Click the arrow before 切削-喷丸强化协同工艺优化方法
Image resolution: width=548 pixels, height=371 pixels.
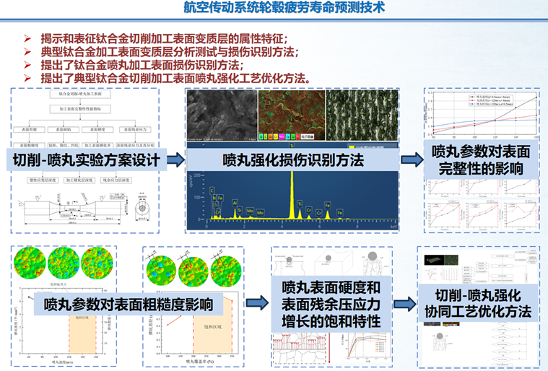pyautogui.click(x=406, y=303)
